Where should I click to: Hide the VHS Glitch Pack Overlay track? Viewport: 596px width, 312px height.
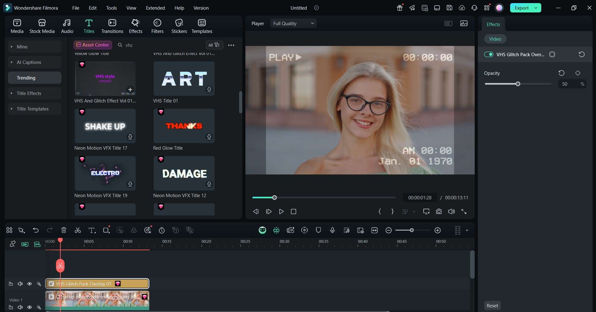click(30, 284)
